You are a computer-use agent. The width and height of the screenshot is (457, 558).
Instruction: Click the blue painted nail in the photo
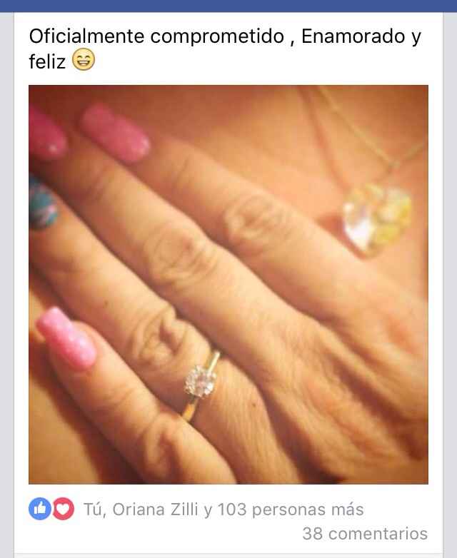[x=42, y=202]
